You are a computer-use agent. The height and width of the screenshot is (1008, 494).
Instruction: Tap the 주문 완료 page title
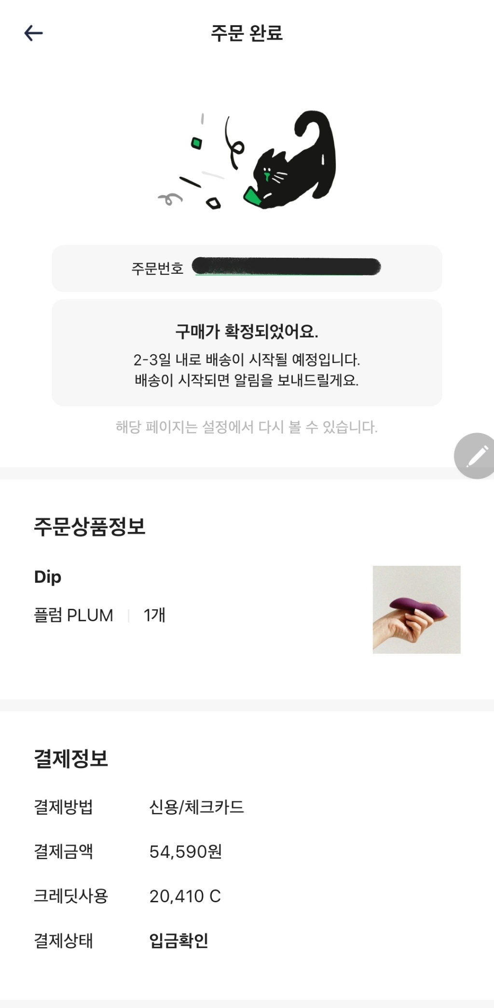[x=247, y=33]
